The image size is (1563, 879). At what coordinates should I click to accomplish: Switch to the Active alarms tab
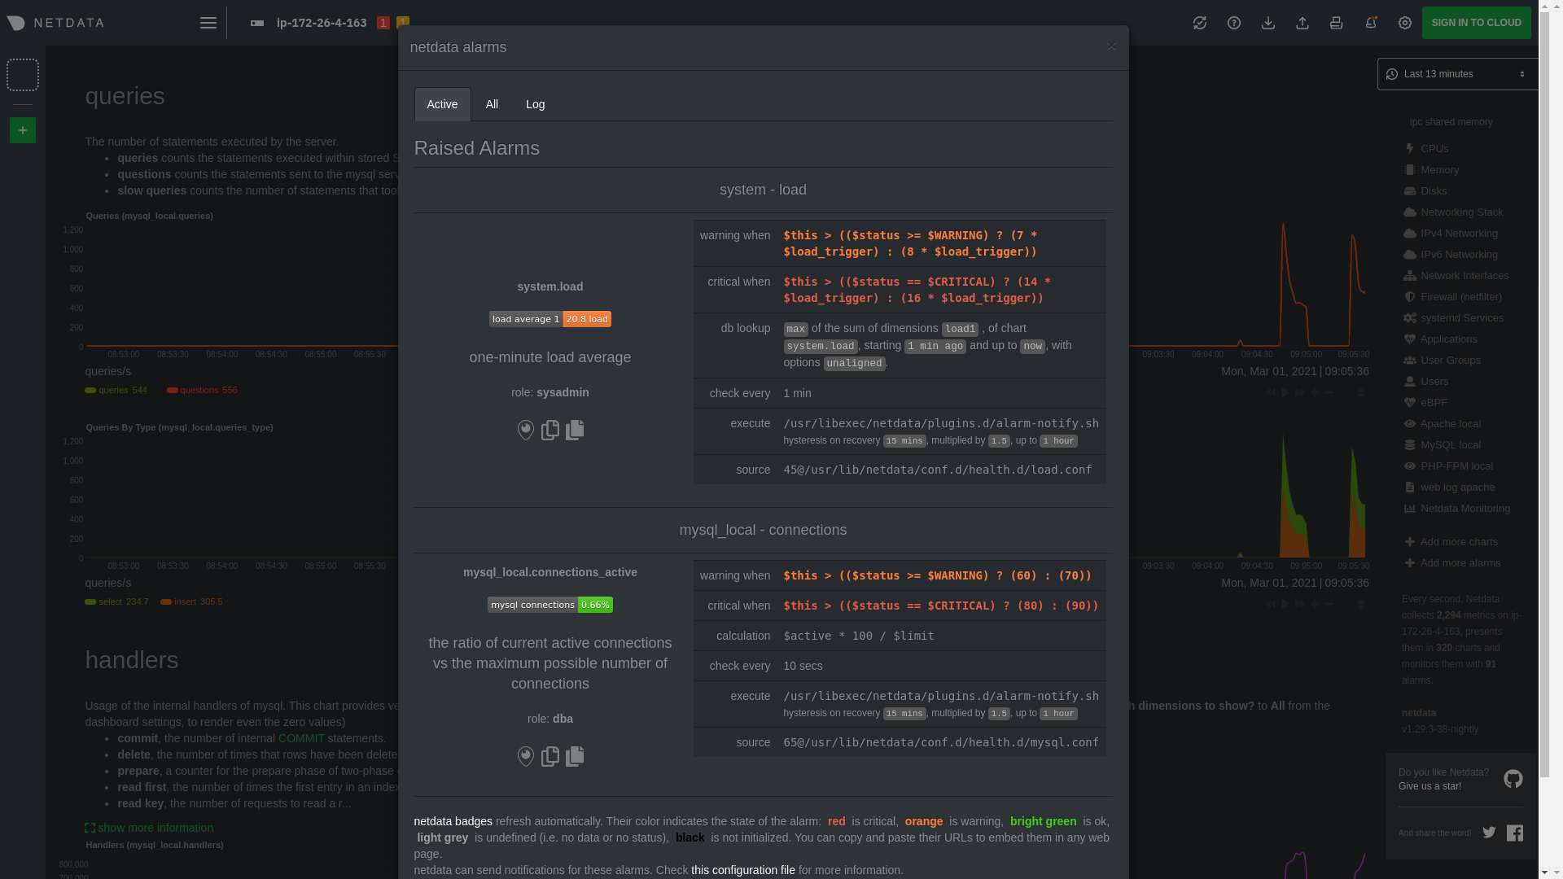point(442,104)
